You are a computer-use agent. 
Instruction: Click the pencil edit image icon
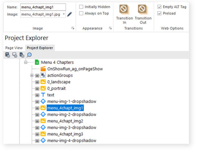point(70,14)
